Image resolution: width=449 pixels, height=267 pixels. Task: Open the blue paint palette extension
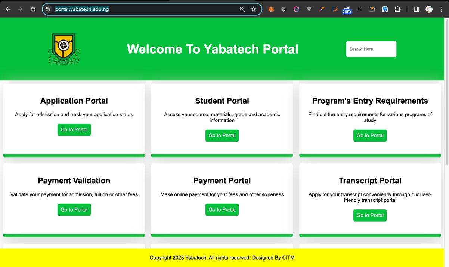(385, 9)
